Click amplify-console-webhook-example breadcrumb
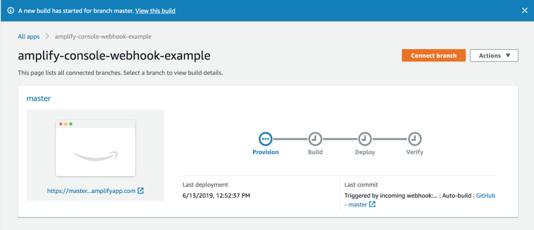Image resolution: width=534 pixels, height=230 pixels. pos(103,36)
